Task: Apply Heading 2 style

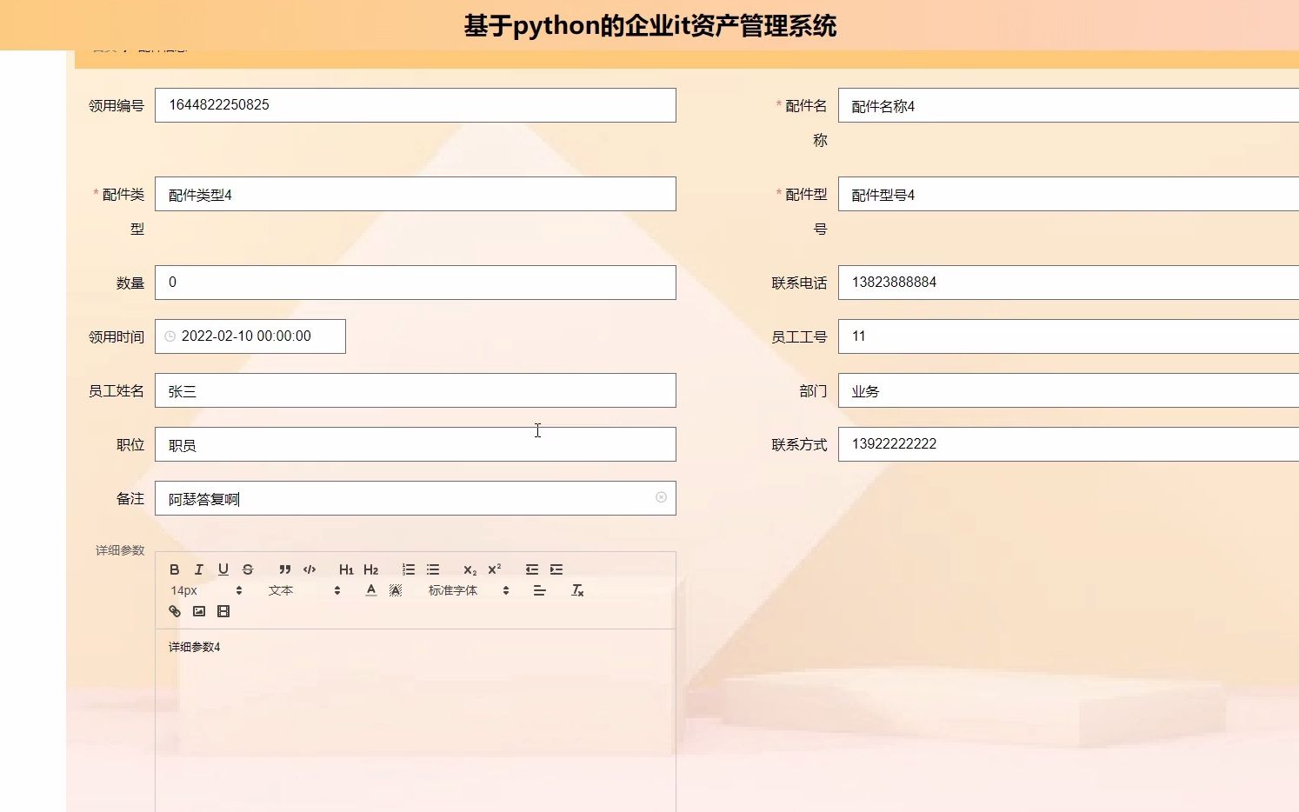Action: pyautogui.click(x=370, y=569)
